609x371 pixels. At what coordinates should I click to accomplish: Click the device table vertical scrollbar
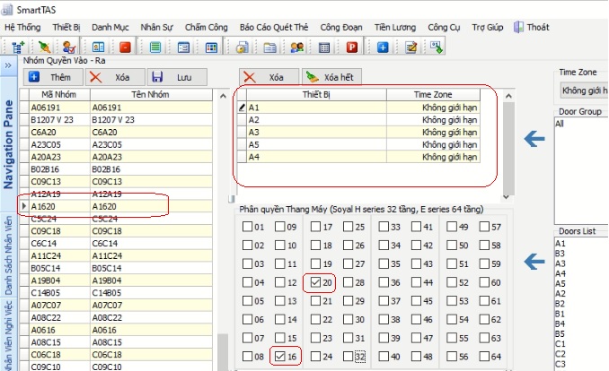[508, 143]
